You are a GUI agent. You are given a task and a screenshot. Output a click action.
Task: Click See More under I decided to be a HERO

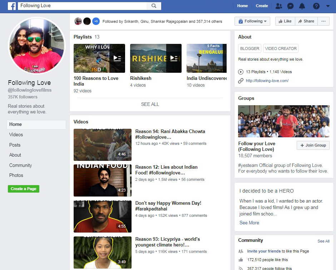(249, 223)
